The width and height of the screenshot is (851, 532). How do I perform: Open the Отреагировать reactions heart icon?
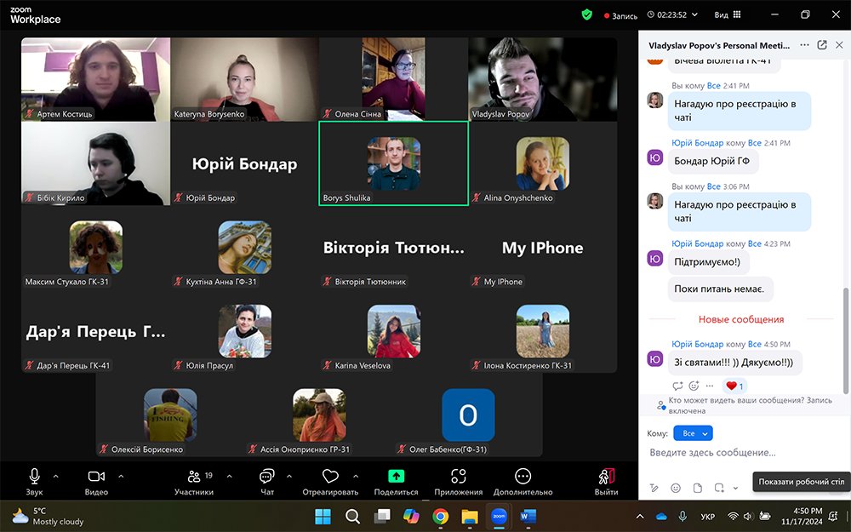(330, 478)
